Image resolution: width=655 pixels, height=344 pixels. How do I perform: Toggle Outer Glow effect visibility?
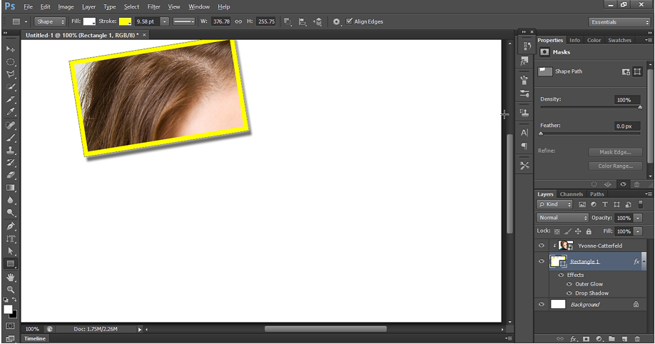point(569,284)
